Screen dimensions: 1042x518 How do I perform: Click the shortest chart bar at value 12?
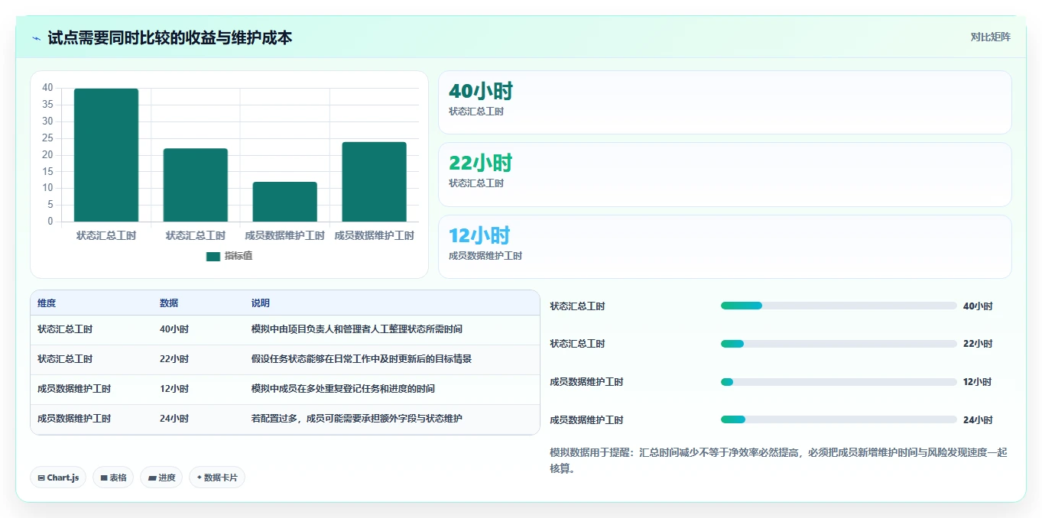click(x=285, y=202)
